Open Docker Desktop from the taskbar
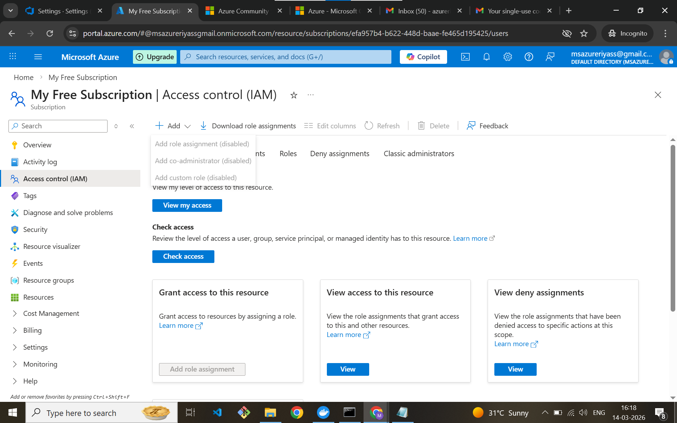 [x=323, y=412]
